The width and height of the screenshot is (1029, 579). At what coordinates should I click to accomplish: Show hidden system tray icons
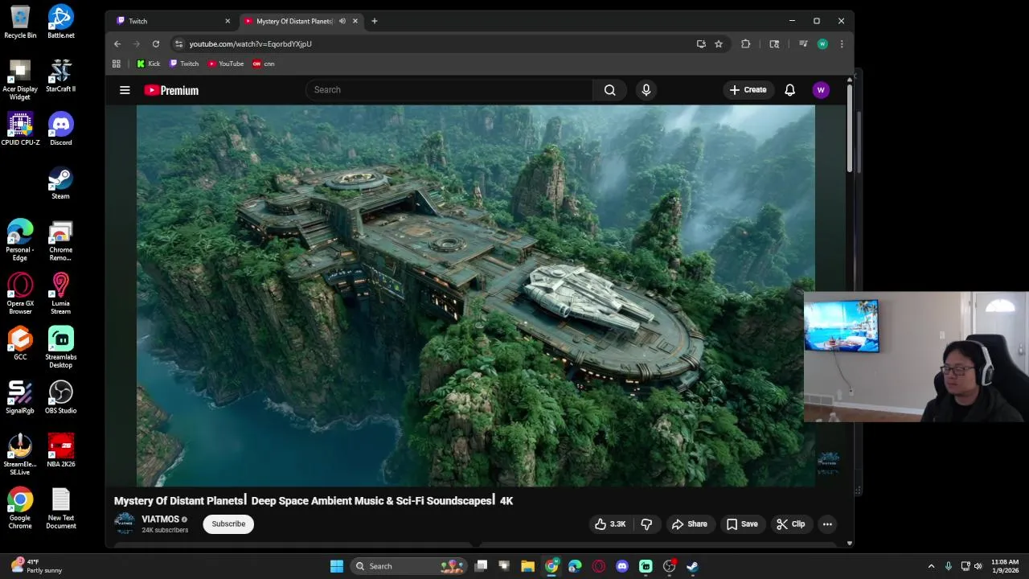tap(931, 566)
